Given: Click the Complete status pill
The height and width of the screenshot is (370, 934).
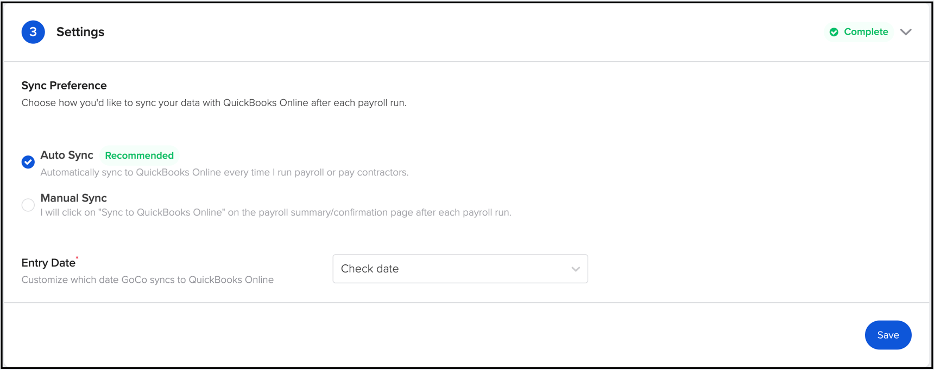Looking at the screenshot, I should pyautogui.click(x=859, y=32).
